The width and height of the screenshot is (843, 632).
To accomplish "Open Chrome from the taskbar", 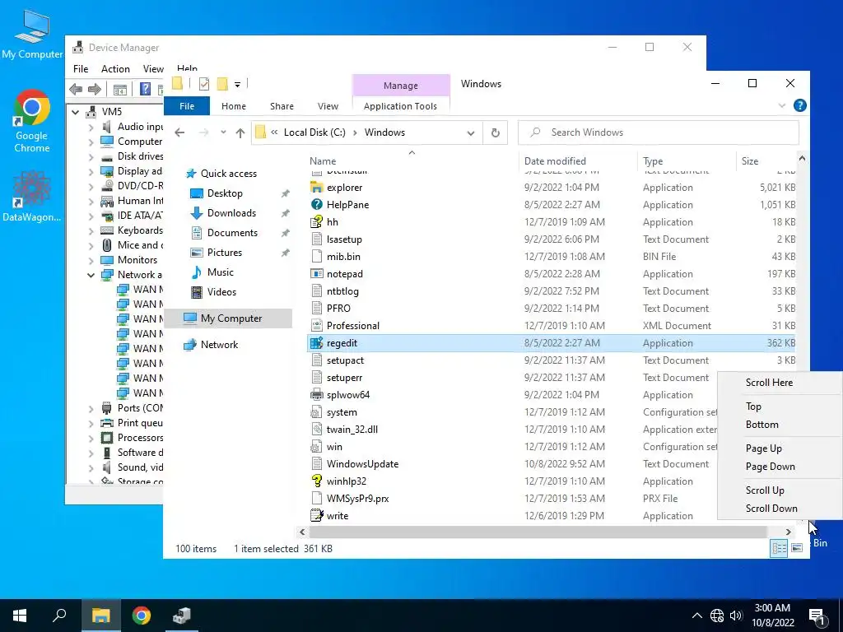I will (142, 616).
